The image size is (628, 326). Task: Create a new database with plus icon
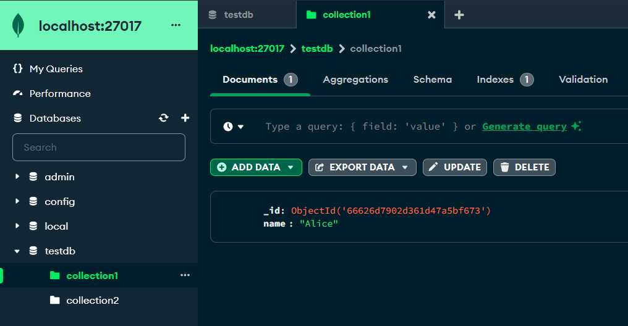(x=185, y=118)
